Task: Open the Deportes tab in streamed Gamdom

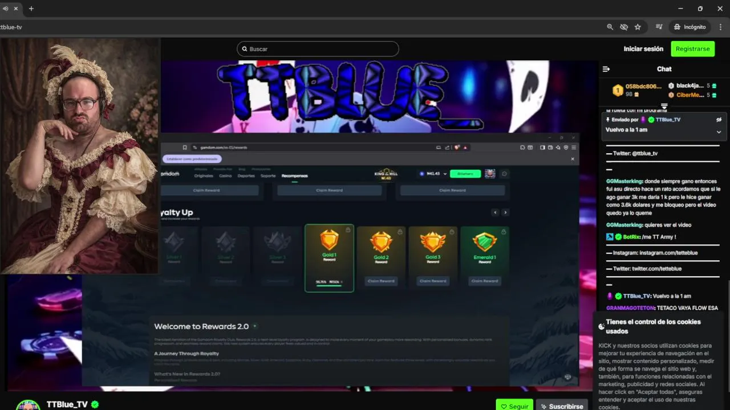Action: click(x=246, y=175)
